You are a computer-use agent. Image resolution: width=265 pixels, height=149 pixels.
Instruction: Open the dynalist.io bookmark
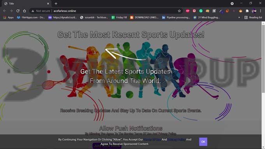[62, 18]
